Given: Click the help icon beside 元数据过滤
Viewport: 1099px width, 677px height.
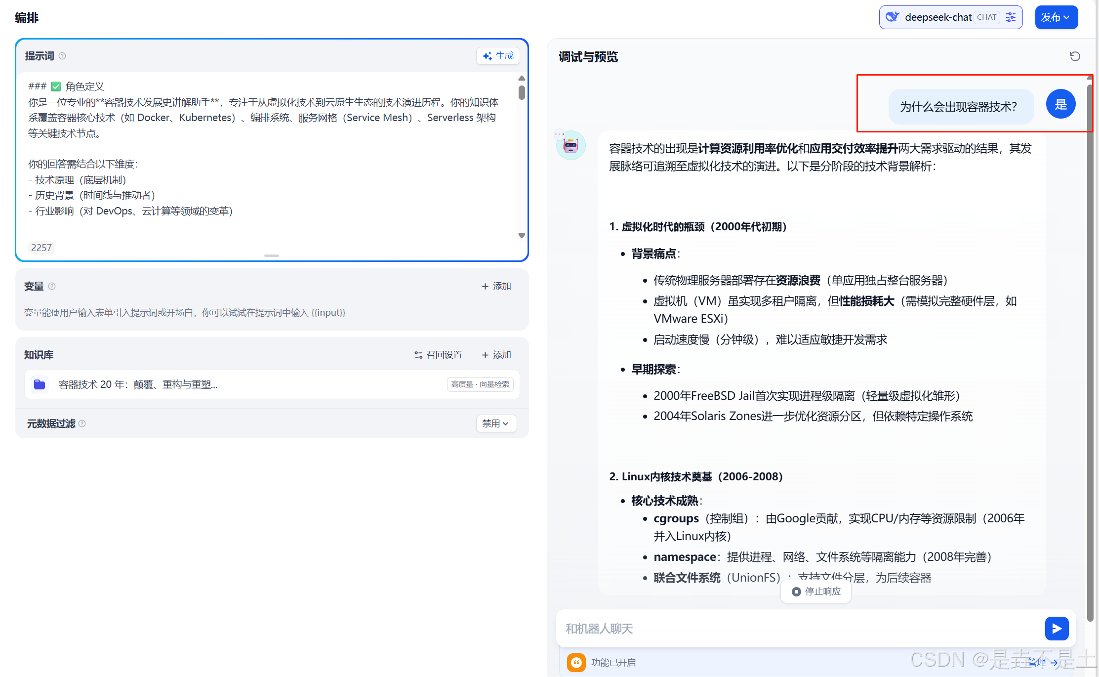Looking at the screenshot, I should click(82, 423).
